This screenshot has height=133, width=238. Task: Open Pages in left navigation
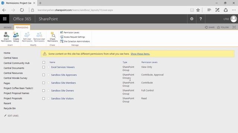(7, 83)
